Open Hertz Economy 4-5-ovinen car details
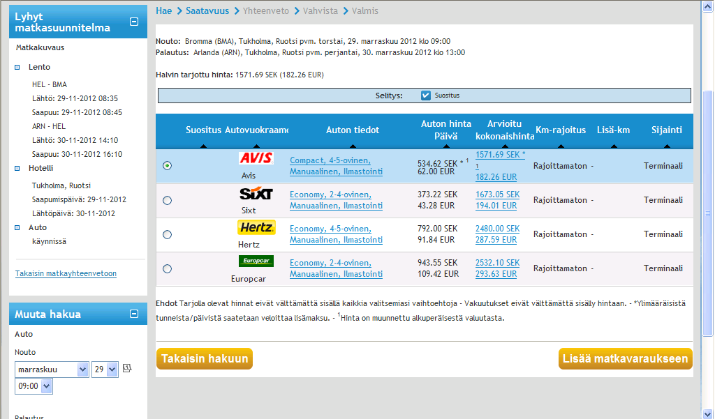 click(336, 234)
